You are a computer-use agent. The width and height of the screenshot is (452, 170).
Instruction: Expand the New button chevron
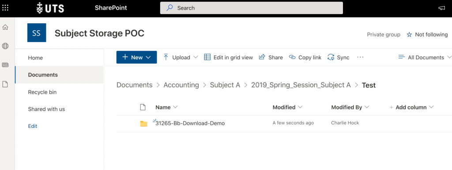tap(148, 58)
